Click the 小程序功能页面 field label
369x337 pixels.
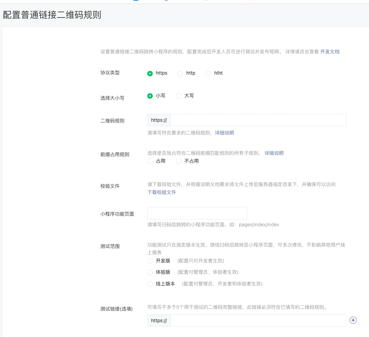tap(117, 214)
